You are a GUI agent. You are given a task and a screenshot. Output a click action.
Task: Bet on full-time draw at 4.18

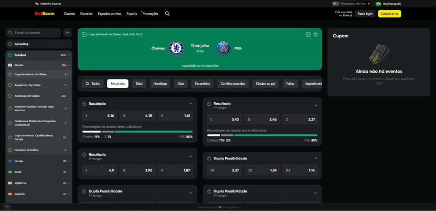[138, 116]
